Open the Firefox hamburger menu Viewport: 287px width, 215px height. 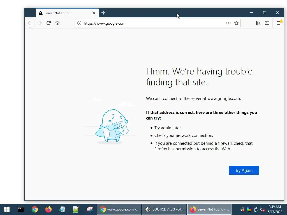click(279, 23)
